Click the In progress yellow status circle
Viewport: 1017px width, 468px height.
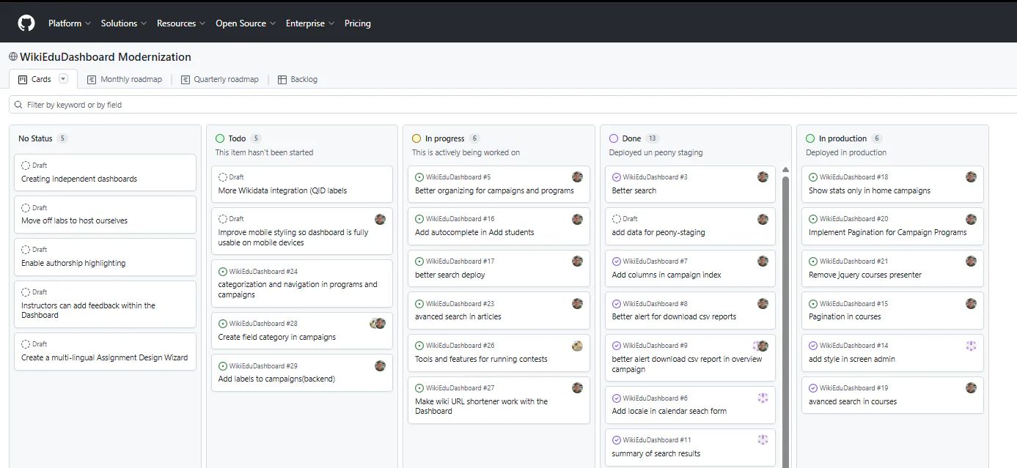(416, 138)
